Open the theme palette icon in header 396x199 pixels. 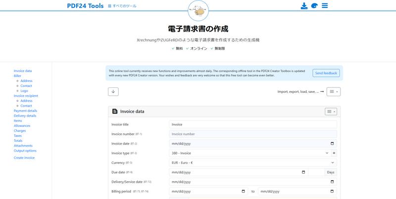point(314,6)
